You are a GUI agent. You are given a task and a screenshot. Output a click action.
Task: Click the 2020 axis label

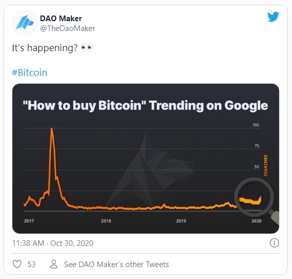pyautogui.click(x=256, y=221)
